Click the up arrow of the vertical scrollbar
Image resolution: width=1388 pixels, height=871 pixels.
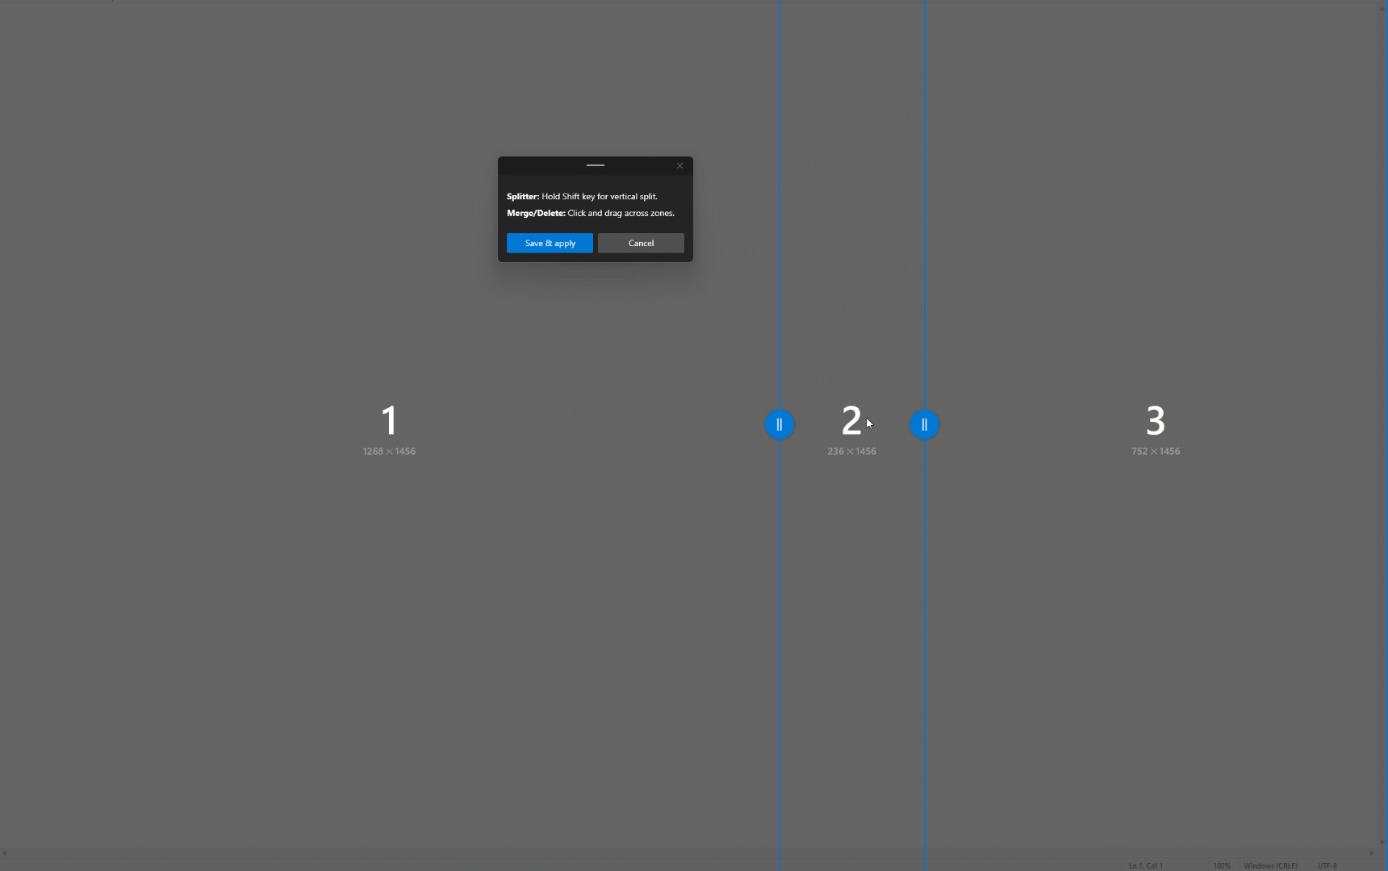[1382, 9]
